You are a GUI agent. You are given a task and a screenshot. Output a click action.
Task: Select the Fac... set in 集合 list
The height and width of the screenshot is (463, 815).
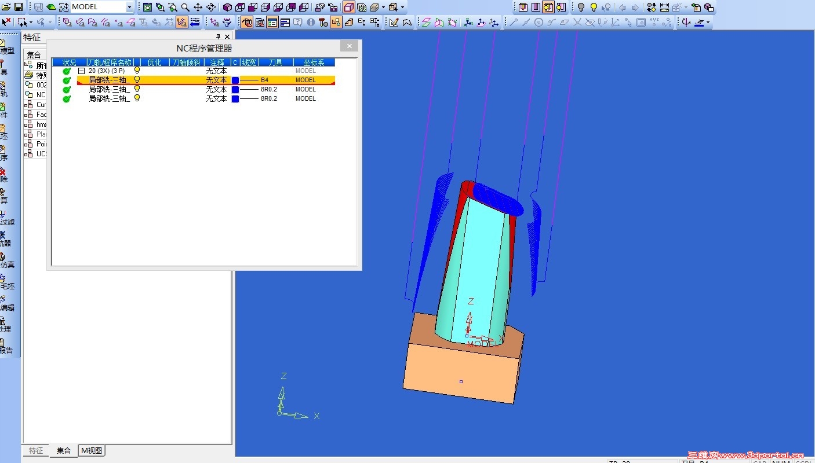pyautogui.click(x=35, y=115)
